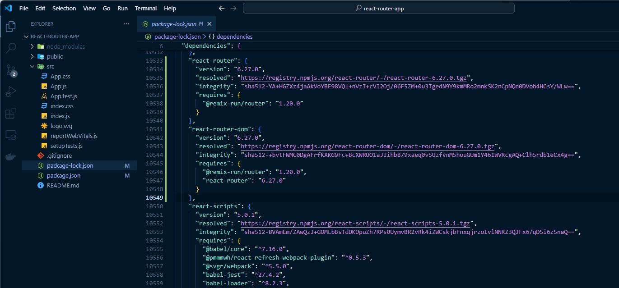Click dependencies in the breadcrumb
619x288 pixels.
click(x=234, y=37)
